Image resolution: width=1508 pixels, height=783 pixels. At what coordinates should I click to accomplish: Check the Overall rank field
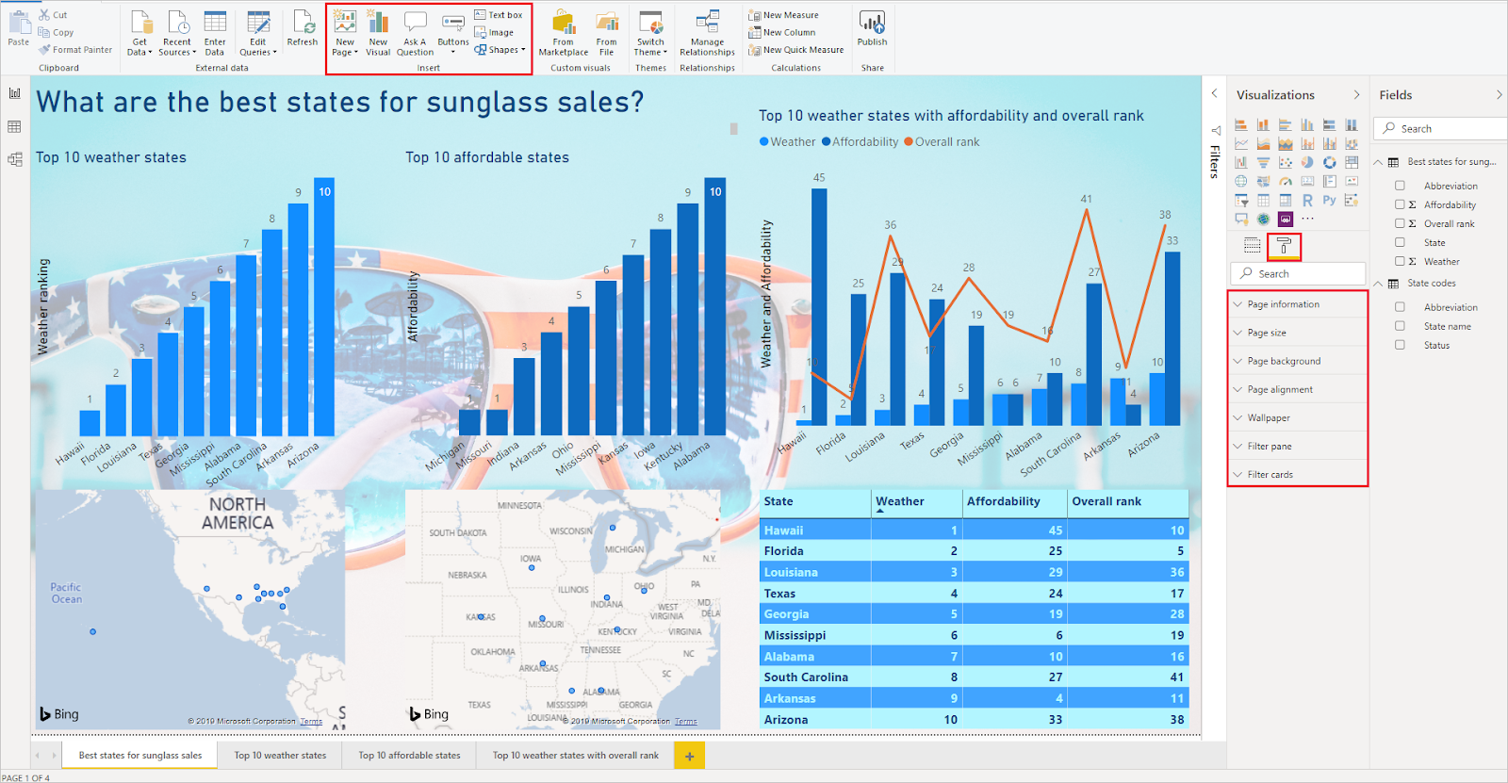(x=1400, y=223)
